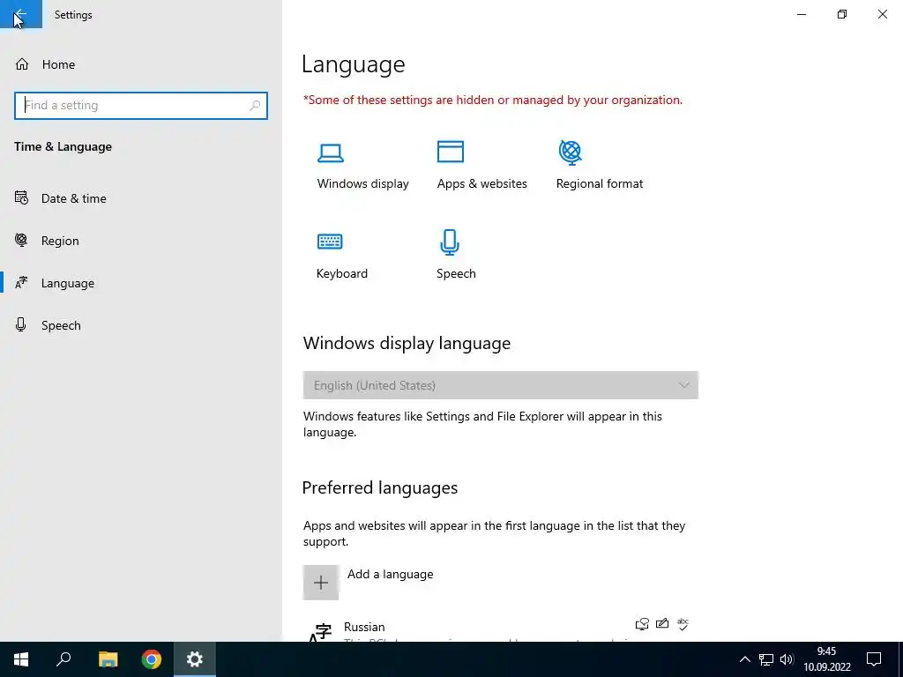Minimize the Settings window
903x677 pixels.
(x=802, y=14)
